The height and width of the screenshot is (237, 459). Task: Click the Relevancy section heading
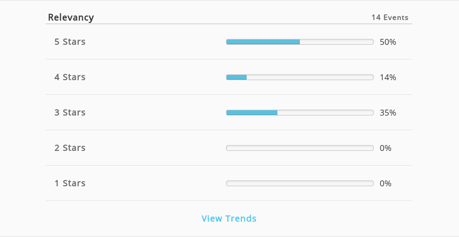click(x=71, y=18)
